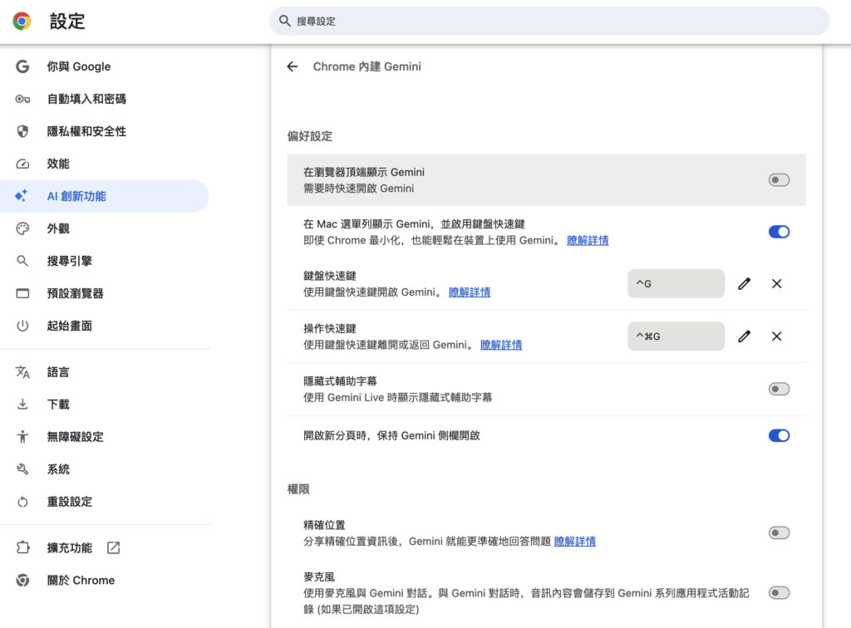Click 使用 Gemini Live 時顯示隱藏式輔助字幕 text
The image size is (851, 628).
pos(398,398)
